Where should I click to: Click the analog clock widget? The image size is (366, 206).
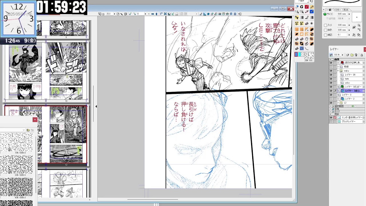(x=18, y=19)
